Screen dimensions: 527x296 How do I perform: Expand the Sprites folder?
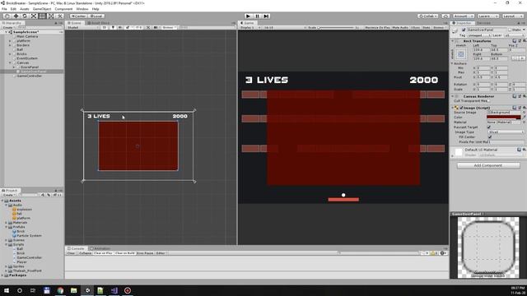6,266
